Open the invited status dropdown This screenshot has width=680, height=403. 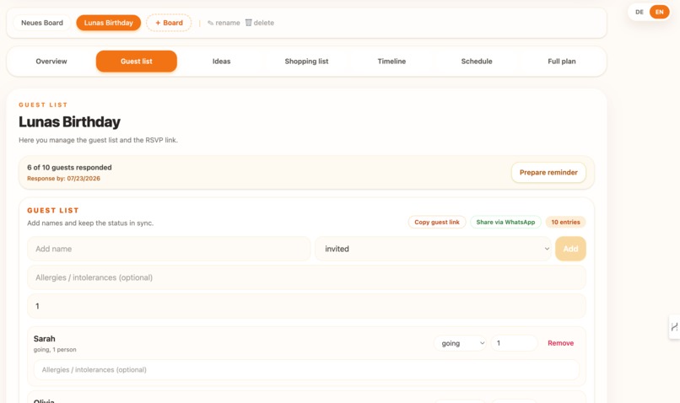(x=433, y=249)
